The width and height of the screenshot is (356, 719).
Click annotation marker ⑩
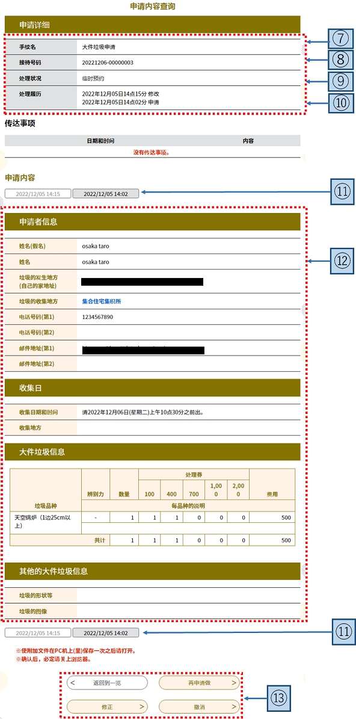pos(340,102)
